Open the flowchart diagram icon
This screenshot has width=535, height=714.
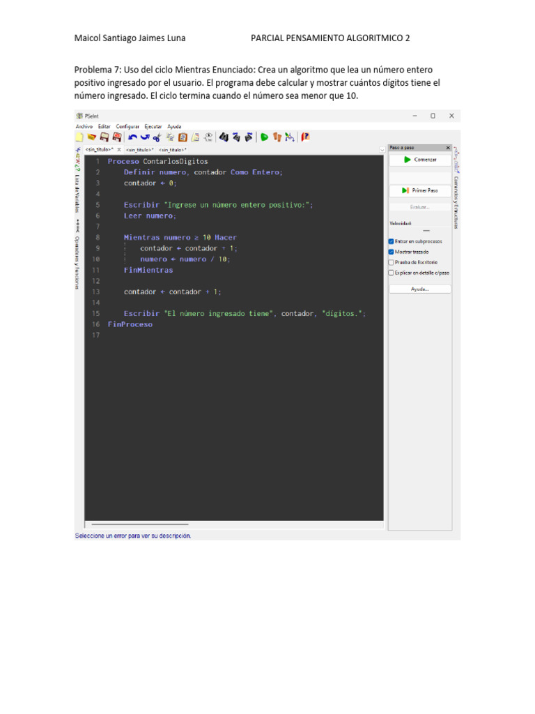pos(289,137)
